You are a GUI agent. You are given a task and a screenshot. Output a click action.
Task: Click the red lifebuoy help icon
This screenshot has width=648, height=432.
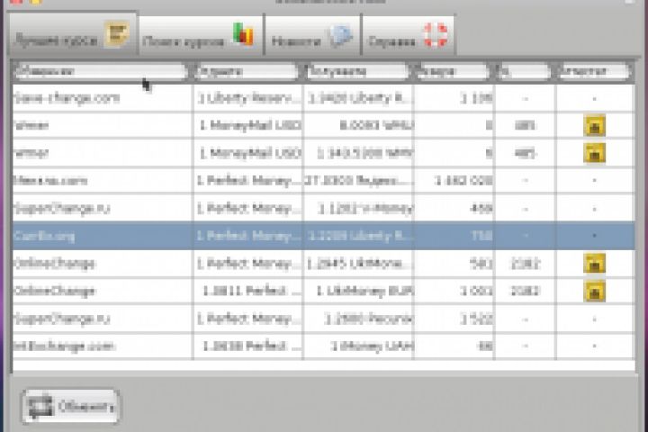coord(435,35)
